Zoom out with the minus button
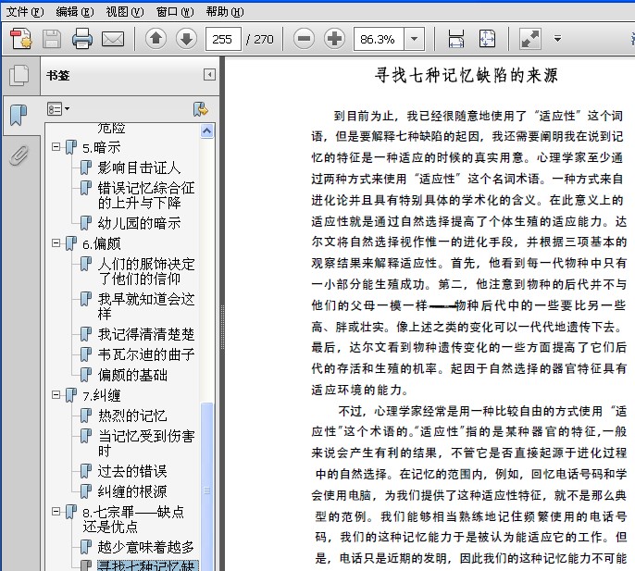 [305, 39]
